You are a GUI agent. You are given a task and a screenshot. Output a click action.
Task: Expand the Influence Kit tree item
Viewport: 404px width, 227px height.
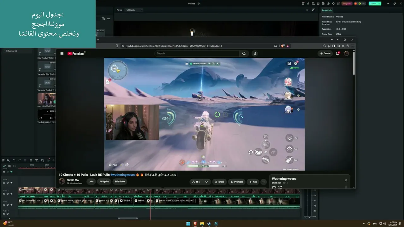pyautogui.click(x=4, y=51)
